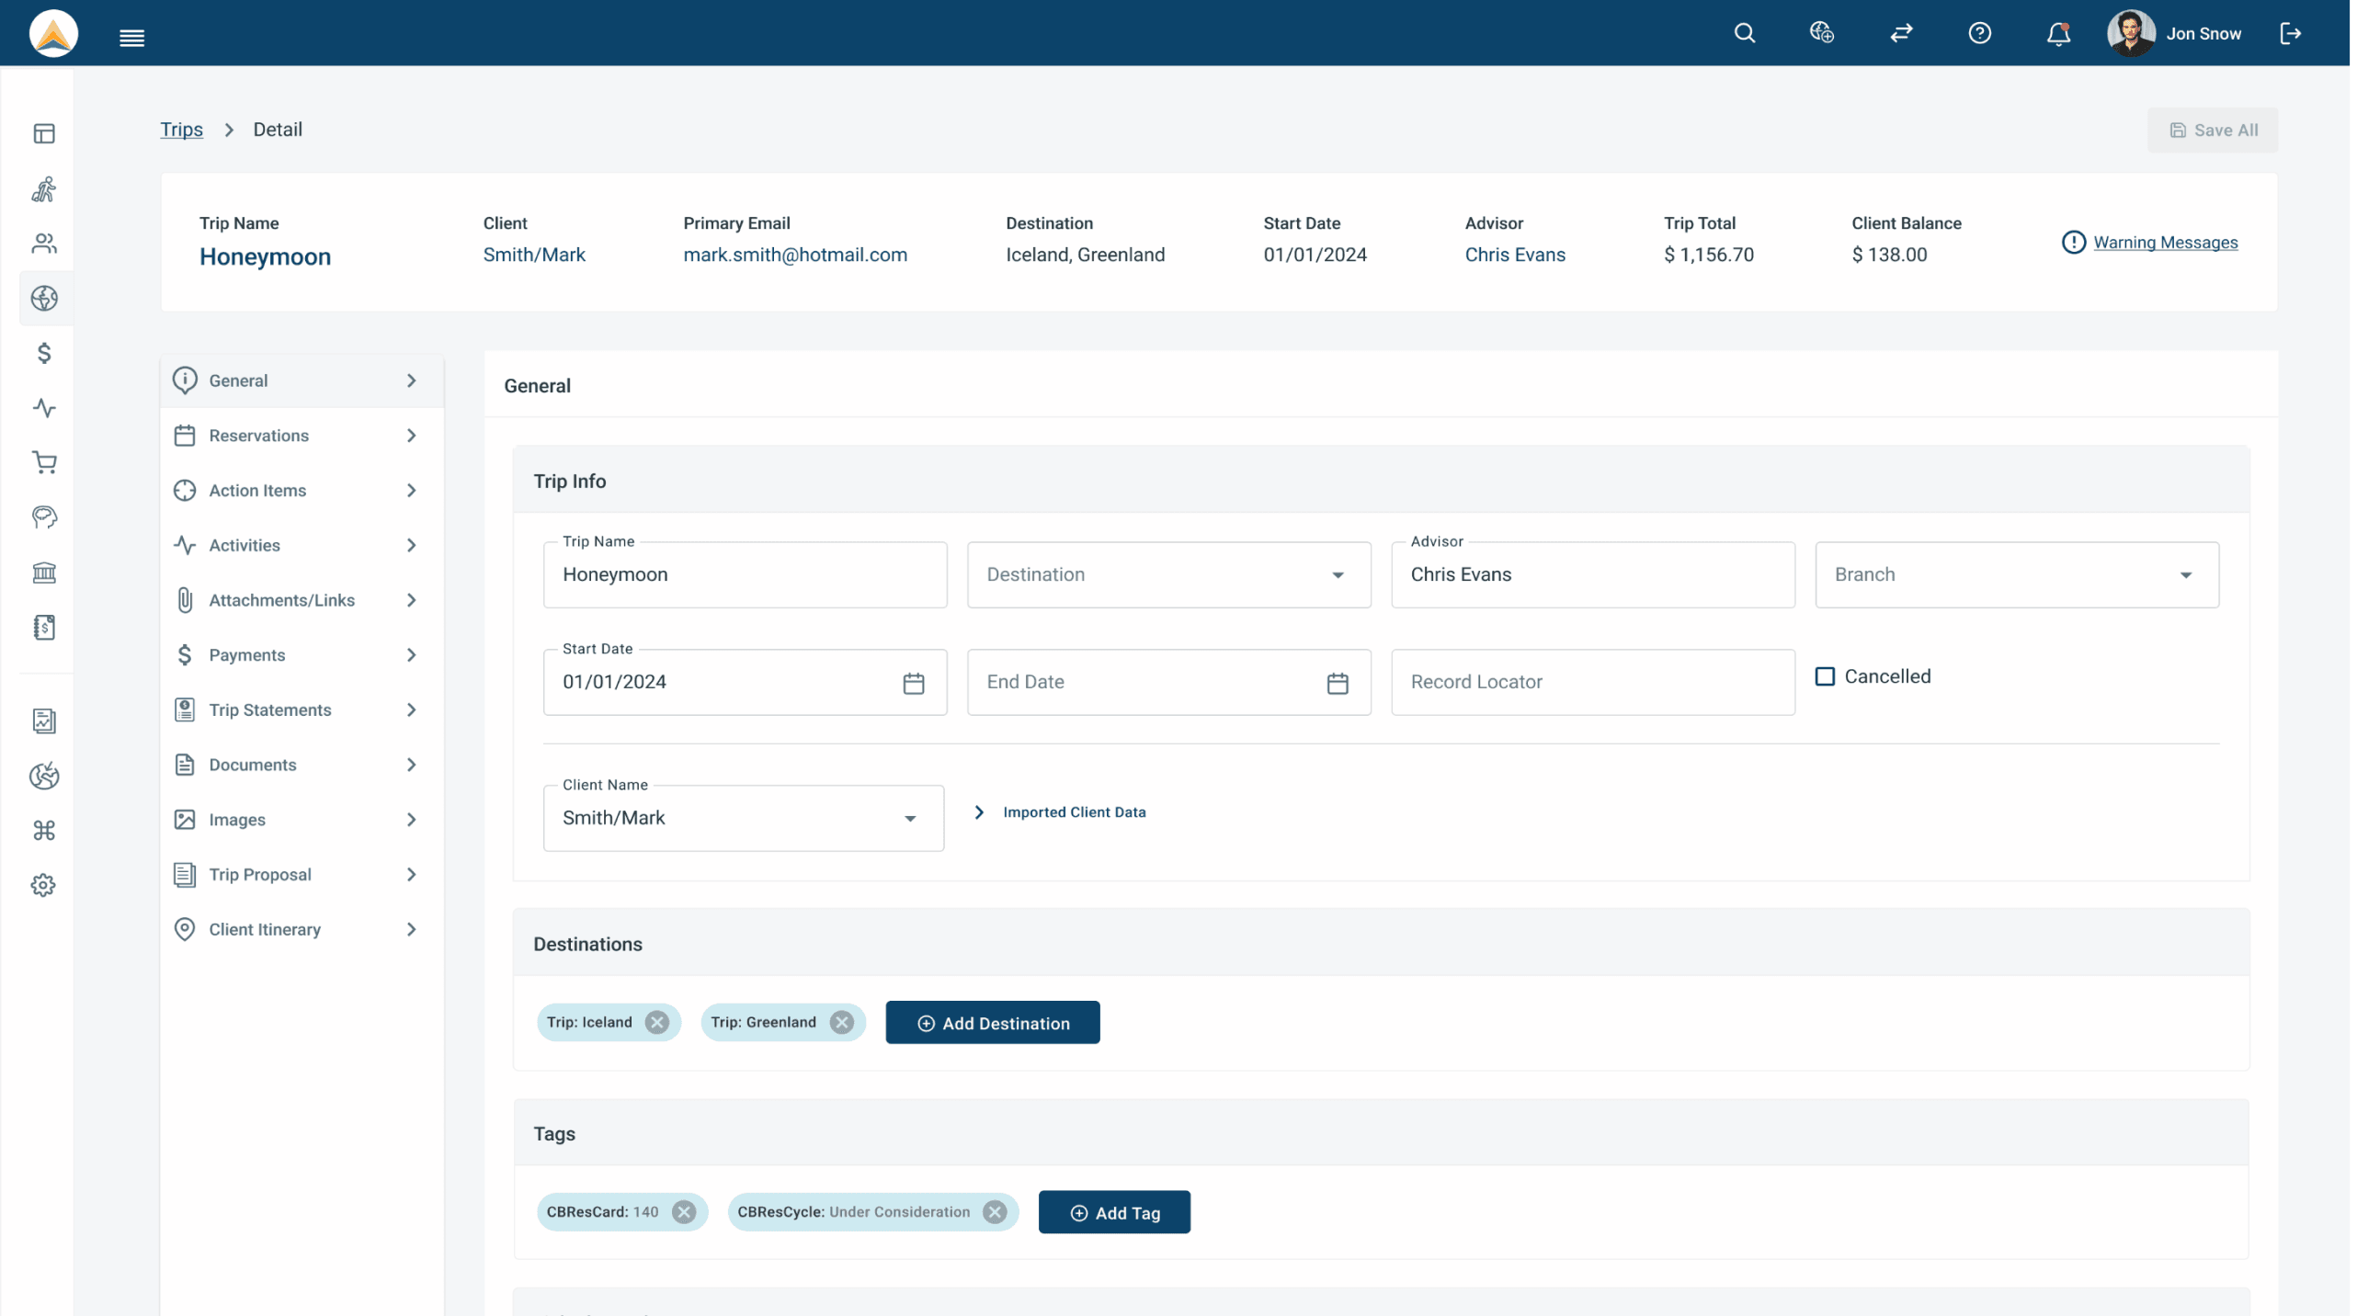Open the Warning Messages link

(2165, 243)
